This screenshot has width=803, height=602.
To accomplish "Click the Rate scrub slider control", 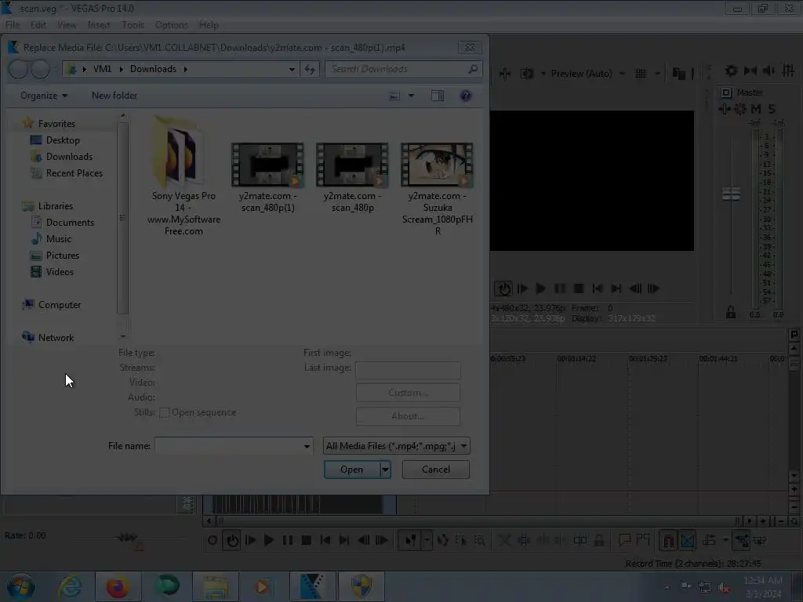I will coord(127,538).
